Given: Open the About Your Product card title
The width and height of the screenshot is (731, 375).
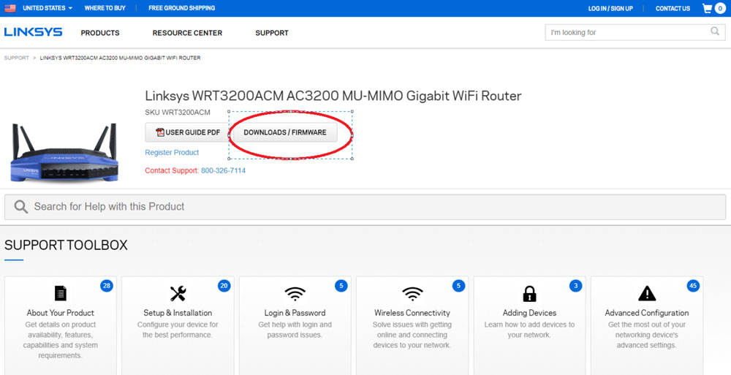Looking at the screenshot, I should point(61,313).
